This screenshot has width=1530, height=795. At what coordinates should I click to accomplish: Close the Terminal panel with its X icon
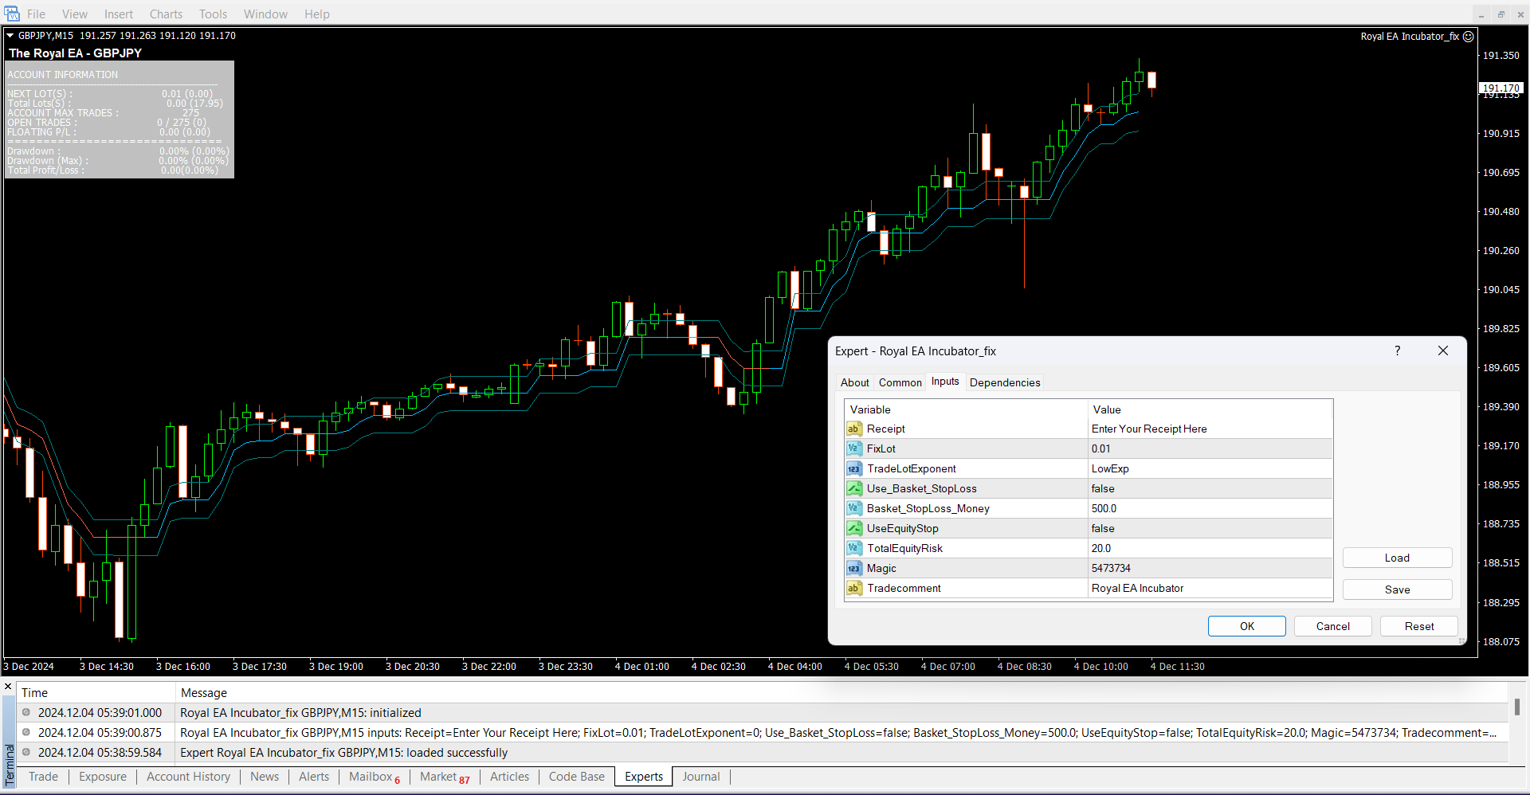[x=8, y=687]
